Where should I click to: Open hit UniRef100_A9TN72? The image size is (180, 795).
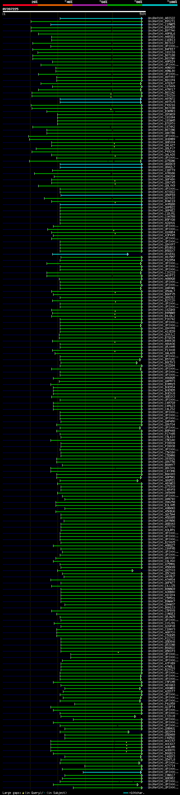pyautogui.click(x=161, y=99)
